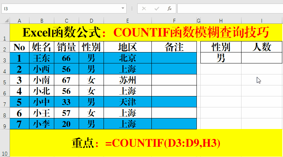Click the No cell '6'
The height and width of the screenshot is (157, 283).
click(x=20, y=113)
